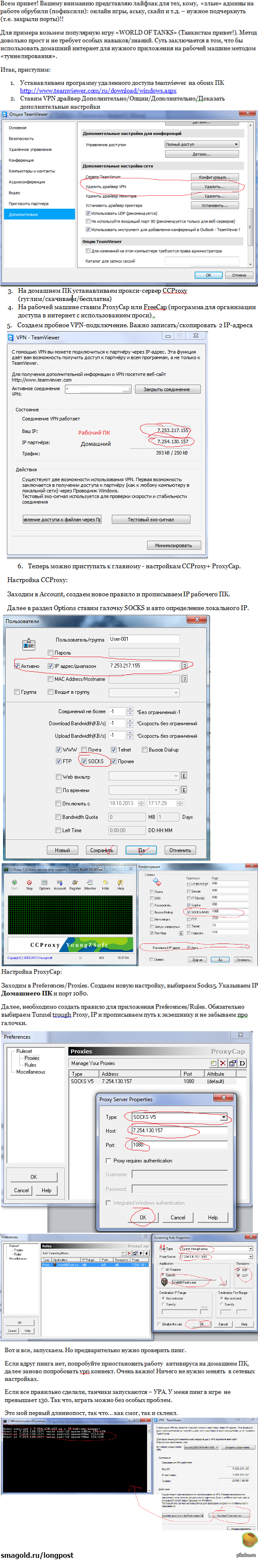Click Сохранить in Пользователи dialog
This screenshot has width=258, height=1560.
[x=101, y=850]
